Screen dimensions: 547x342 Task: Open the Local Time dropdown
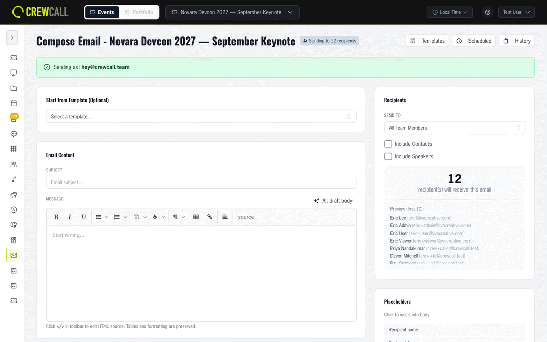pyautogui.click(x=450, y=12)
